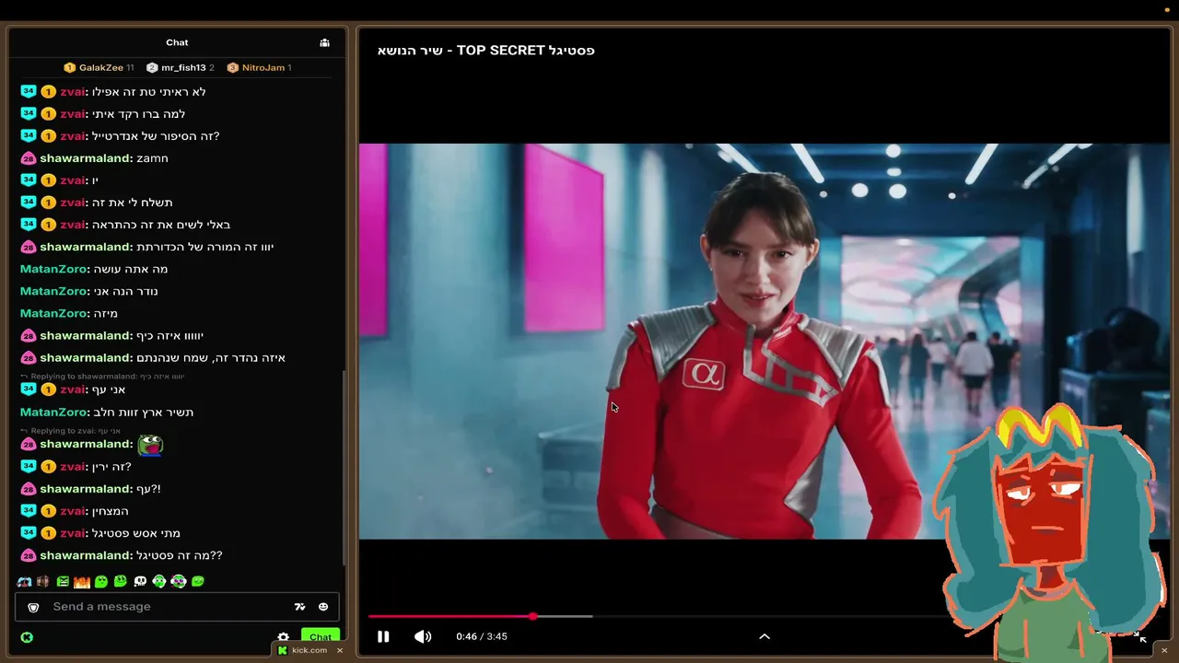Click the gold 1 badge beside GalakZee

click(69, 67)
